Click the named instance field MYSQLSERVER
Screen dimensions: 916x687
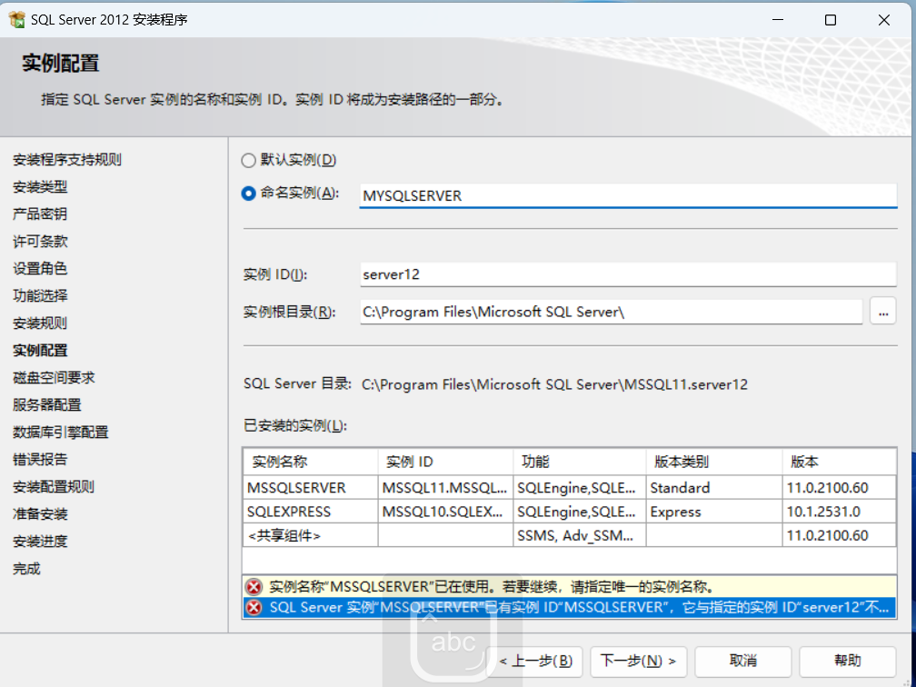pyautogui.click(x=628, y=195)
